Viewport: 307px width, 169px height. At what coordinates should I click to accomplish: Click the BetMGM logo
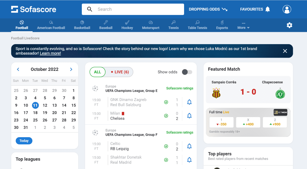click(280, 112)
